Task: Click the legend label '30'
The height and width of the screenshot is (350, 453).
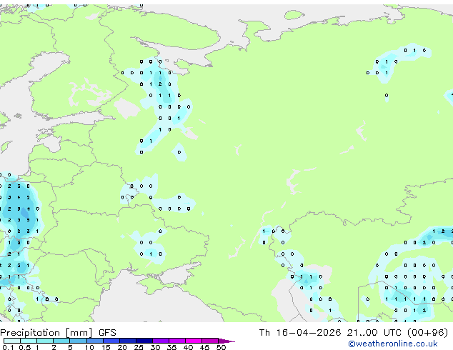Action: (155, 347)
